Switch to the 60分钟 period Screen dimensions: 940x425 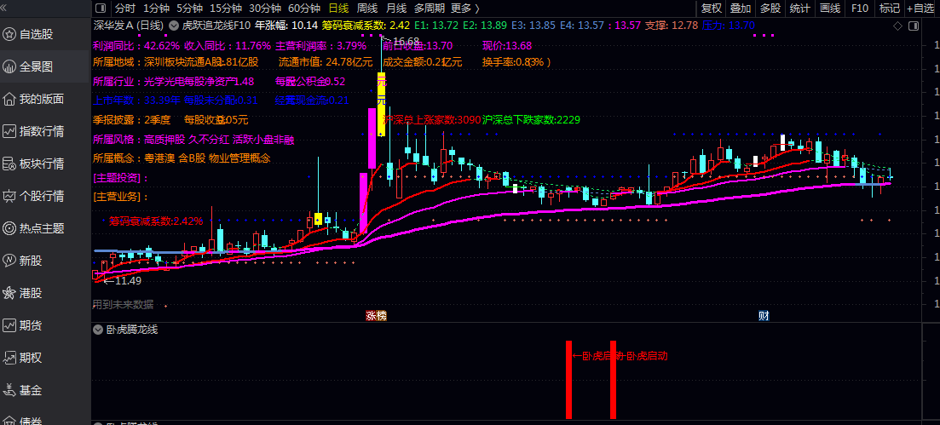(304, 9)
